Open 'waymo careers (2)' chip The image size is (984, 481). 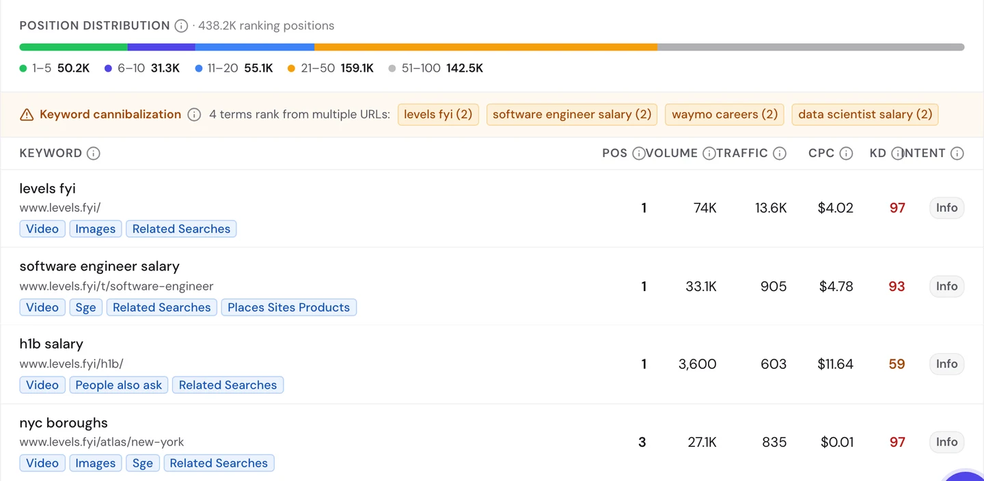coord(725,115)
